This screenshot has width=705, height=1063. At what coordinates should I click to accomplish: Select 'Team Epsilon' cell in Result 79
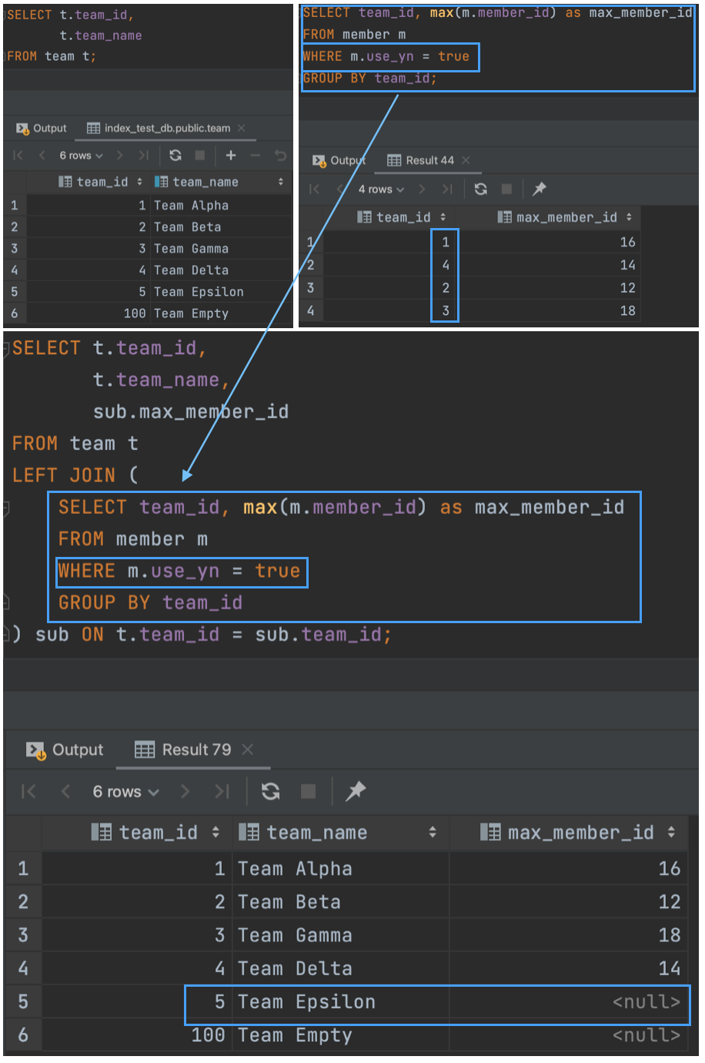click(341, 1001)
